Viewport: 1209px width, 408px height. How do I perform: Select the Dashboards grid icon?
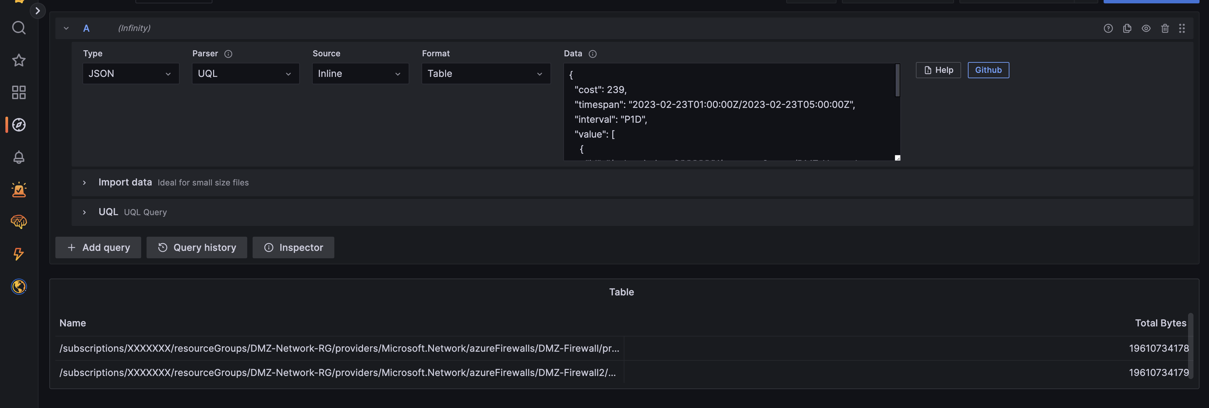pos(19,92)
